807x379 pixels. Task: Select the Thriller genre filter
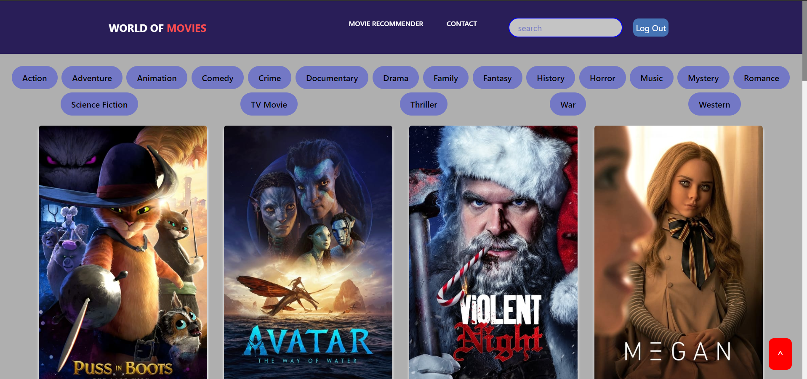point(424,104)
